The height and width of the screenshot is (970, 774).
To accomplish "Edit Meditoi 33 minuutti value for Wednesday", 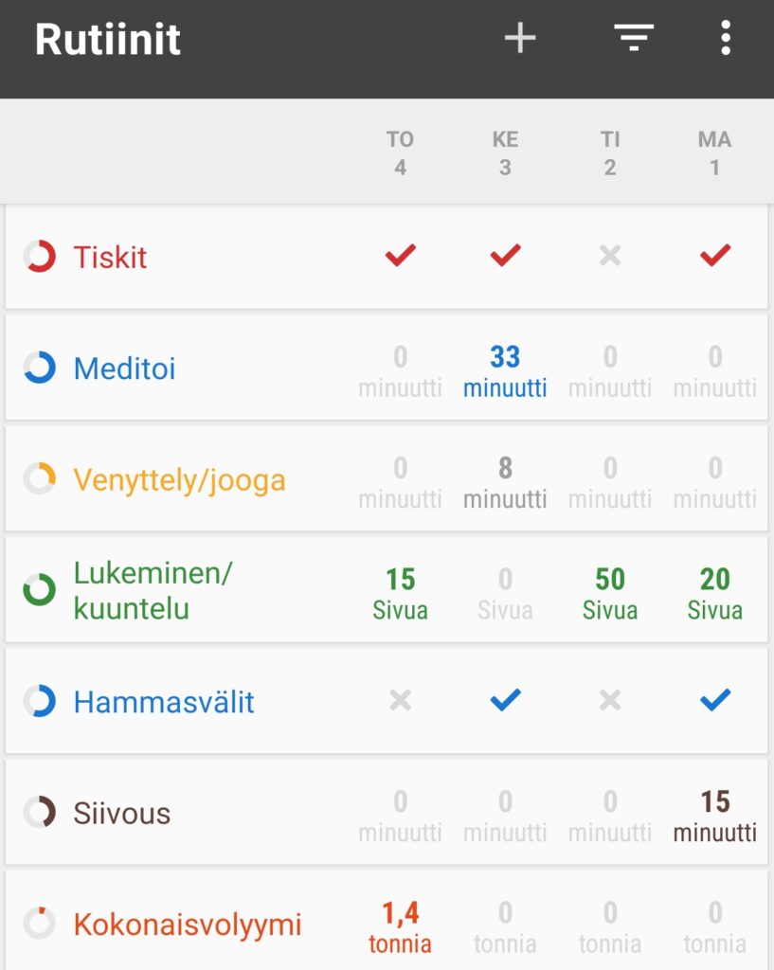I will click(505, 369).
